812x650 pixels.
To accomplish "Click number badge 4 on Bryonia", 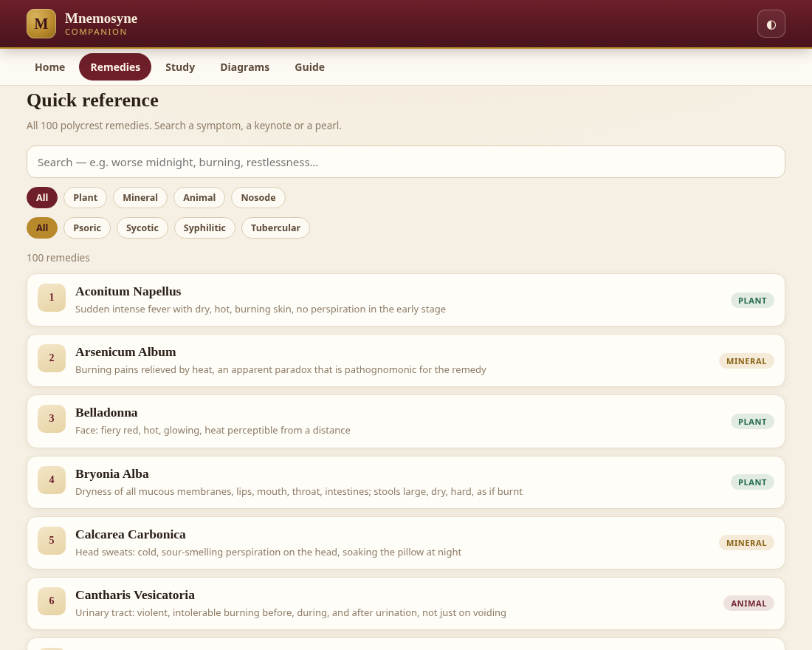I will pyautogui.click(x=52, y=480).
